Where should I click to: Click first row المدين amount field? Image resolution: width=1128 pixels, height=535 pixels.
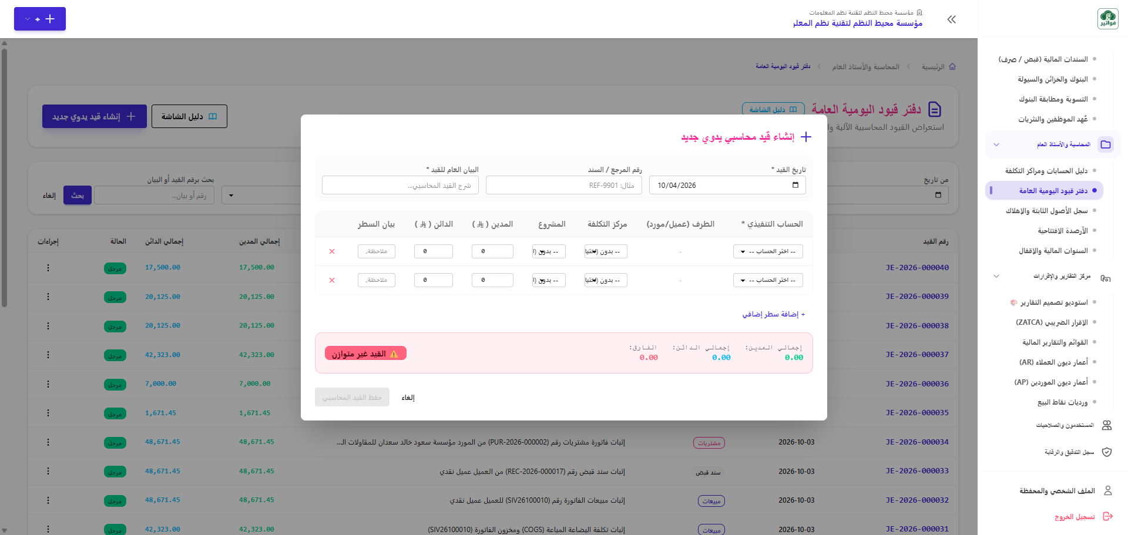pos(492,251)
